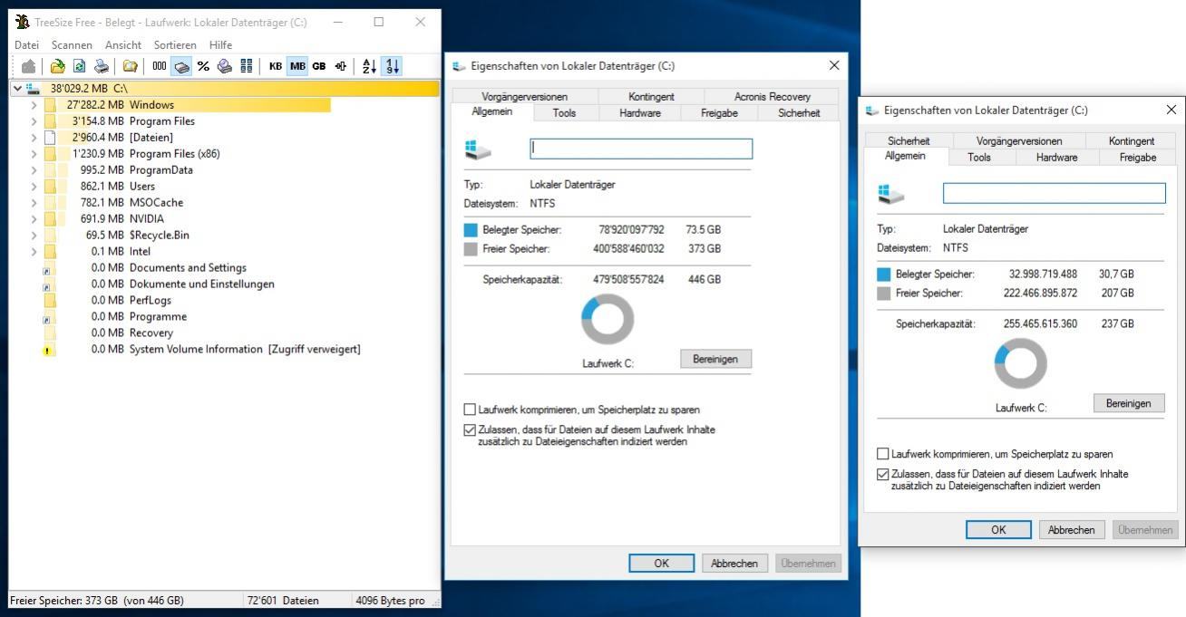
Task: Open the Hilfe menu
Action: (220, 45)
